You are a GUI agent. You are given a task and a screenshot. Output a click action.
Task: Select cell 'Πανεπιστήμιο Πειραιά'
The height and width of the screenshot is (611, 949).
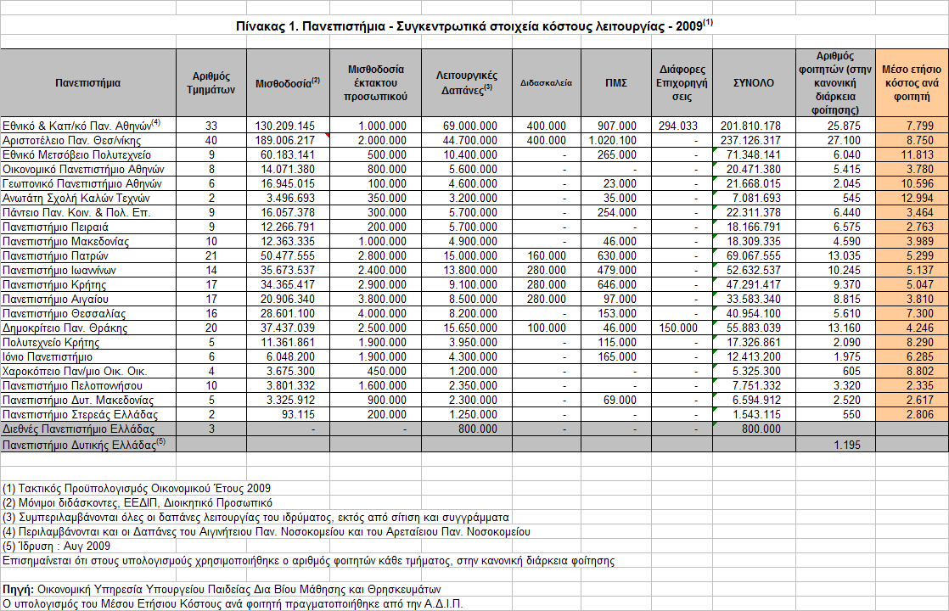click(87, 227)
